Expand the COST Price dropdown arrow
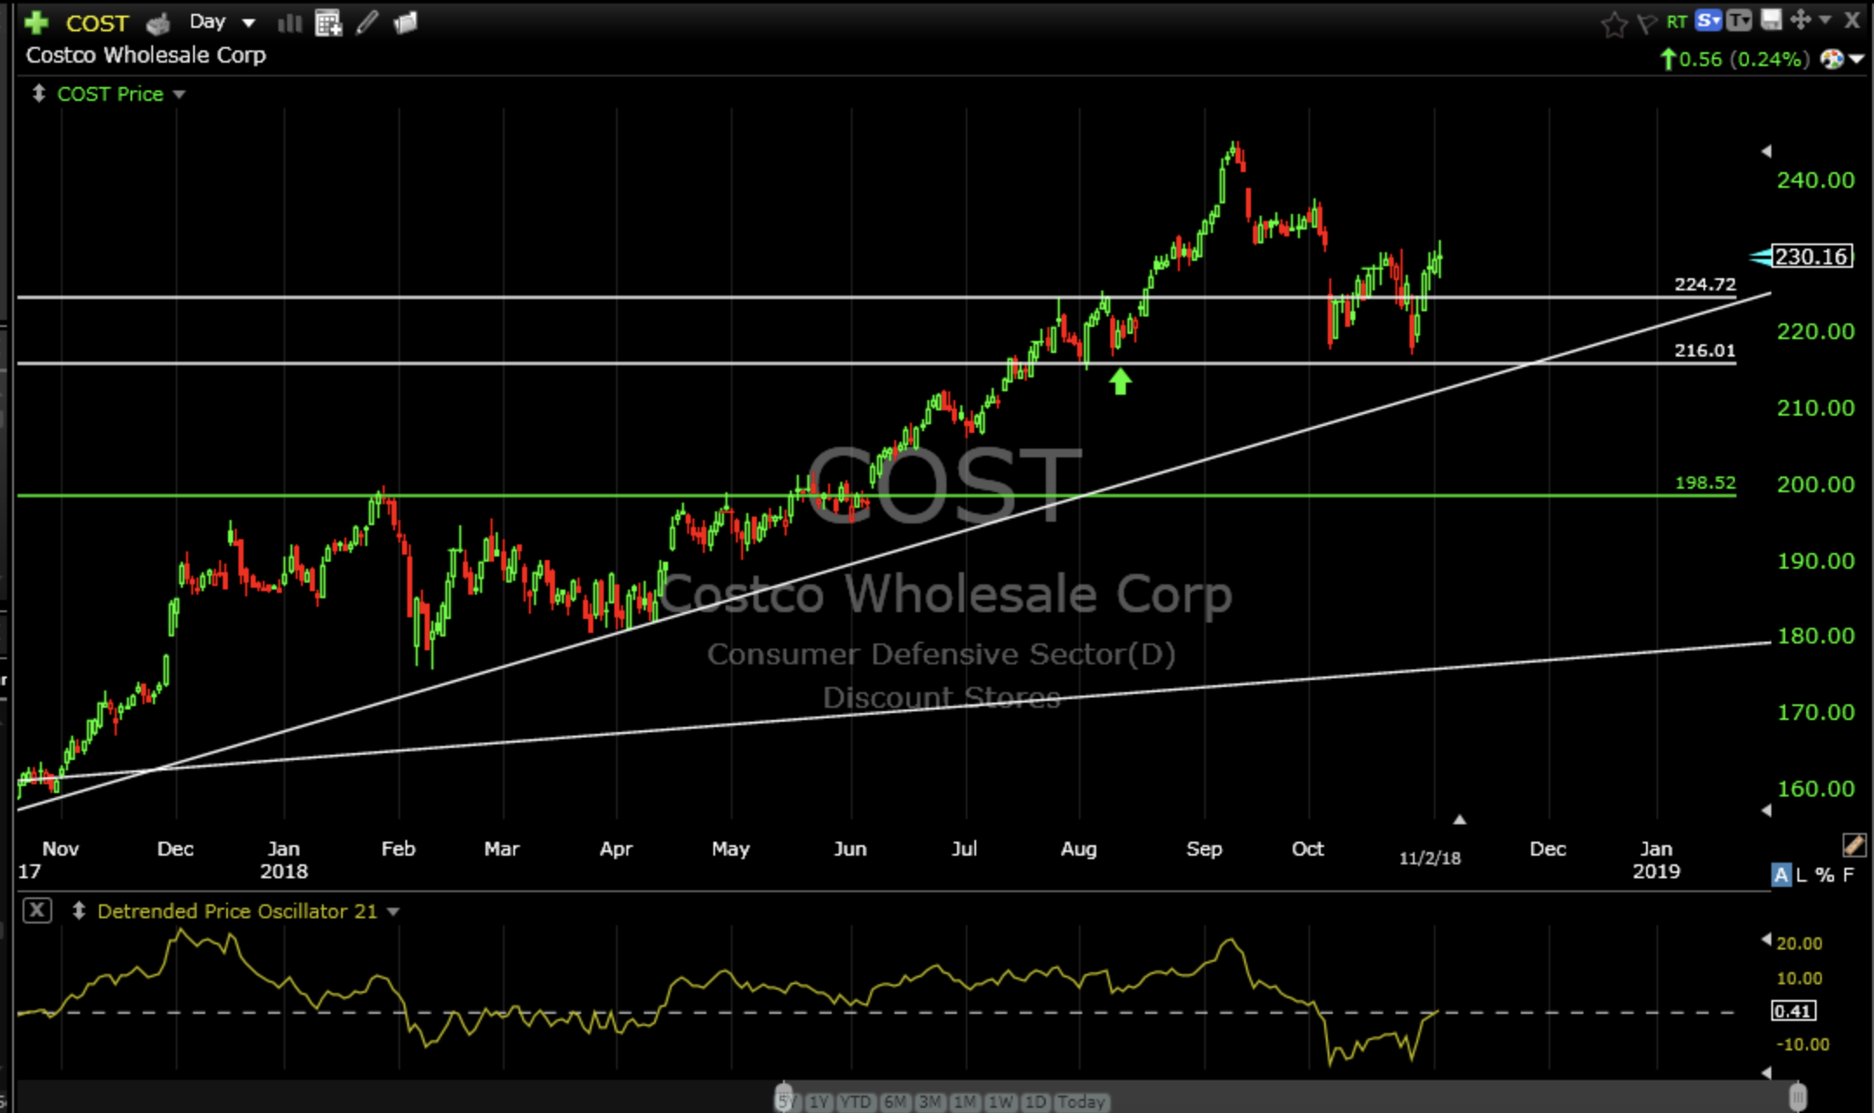This screenshot has height=1113, width=1874. [179, 94]
